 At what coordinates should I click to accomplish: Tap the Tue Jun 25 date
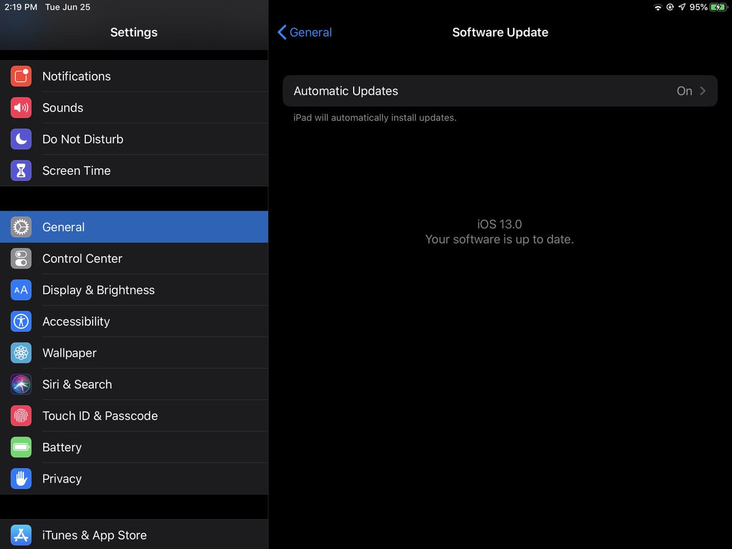[68, 7]
